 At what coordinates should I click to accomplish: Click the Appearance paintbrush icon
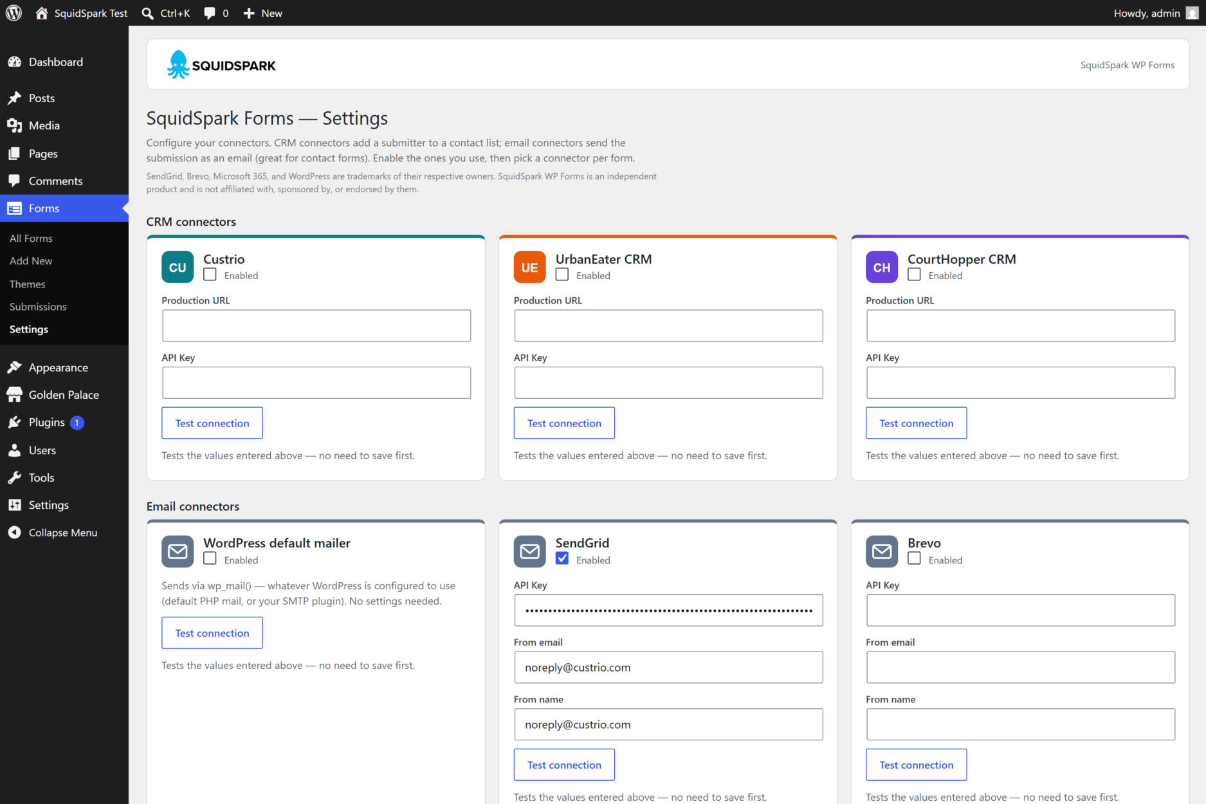coord(14,367)
